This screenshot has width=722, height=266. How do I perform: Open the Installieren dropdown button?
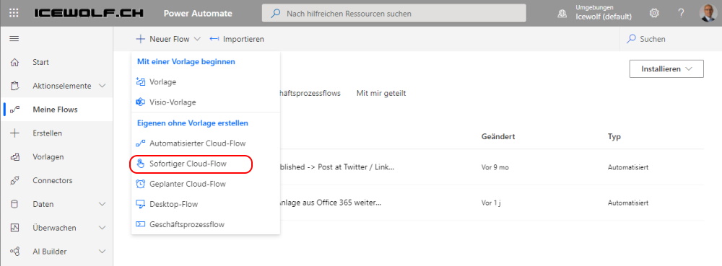coord(666,69)
